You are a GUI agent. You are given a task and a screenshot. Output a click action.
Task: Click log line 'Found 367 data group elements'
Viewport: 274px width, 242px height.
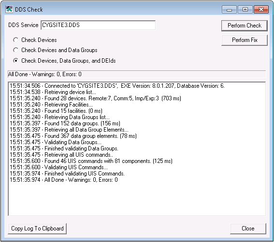point(73,136)
